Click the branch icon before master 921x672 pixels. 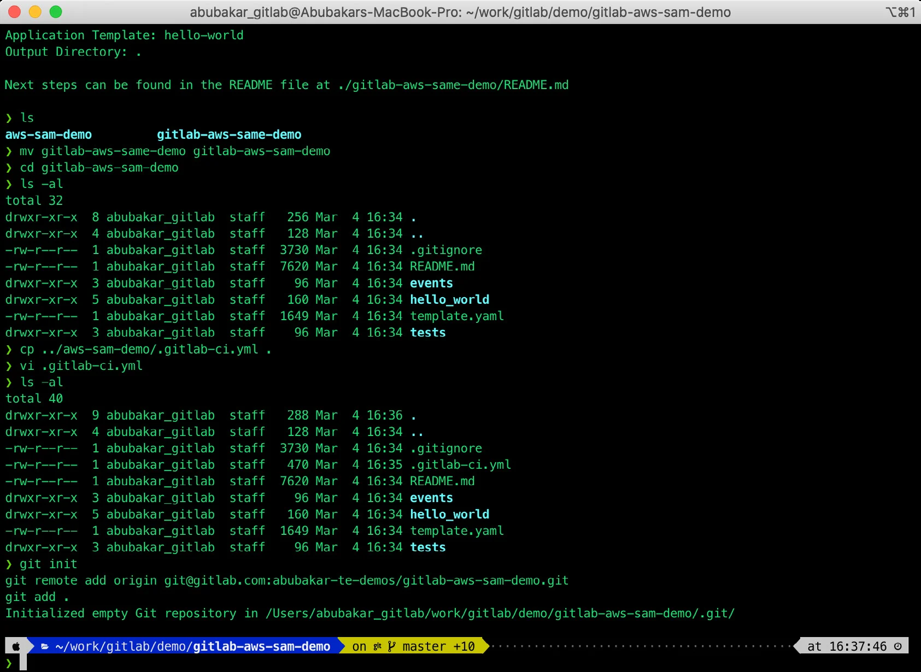tap(391, 646)
